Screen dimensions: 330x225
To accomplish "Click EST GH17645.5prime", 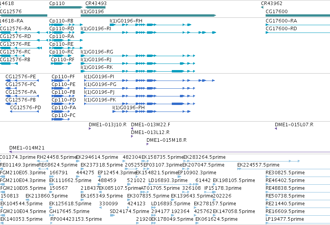I will pos(52,215).
